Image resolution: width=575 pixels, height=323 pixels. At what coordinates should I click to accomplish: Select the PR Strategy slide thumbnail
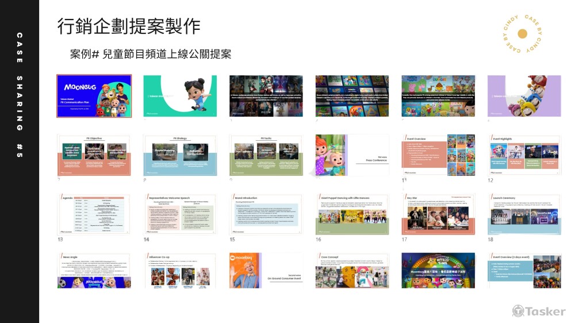pyautogui.click(x=180, y=155)
